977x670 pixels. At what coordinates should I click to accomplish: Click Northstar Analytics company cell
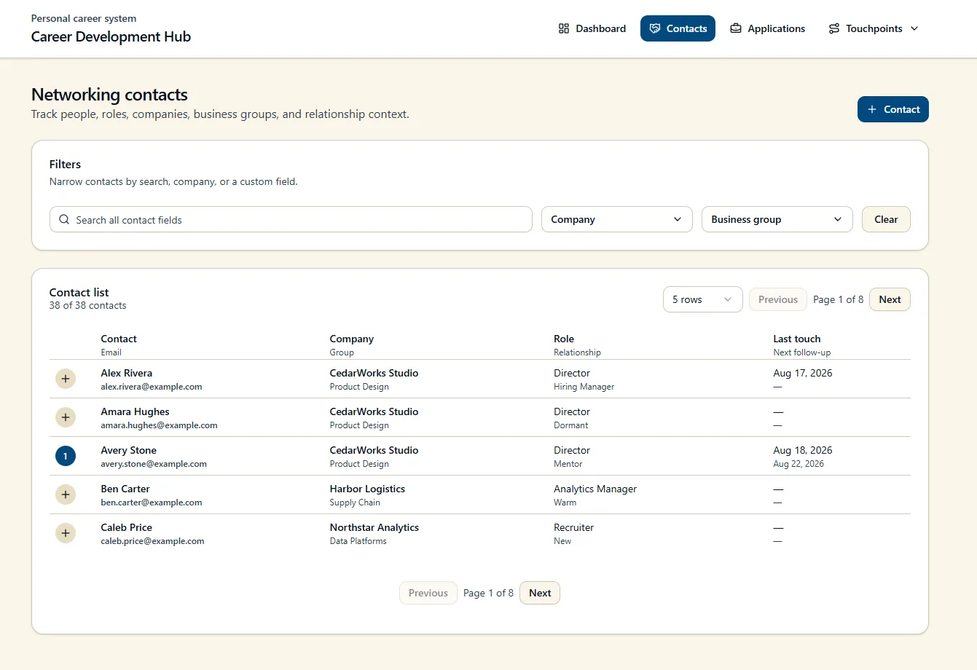point(374,527)
